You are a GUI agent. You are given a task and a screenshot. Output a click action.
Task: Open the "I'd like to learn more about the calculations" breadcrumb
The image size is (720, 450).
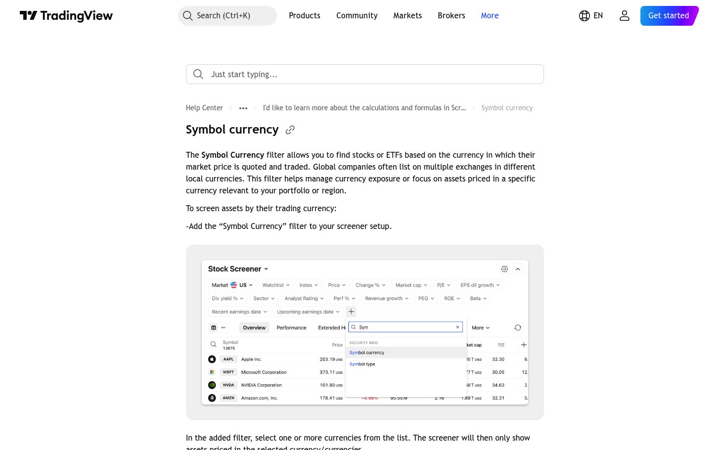[364, 108]
